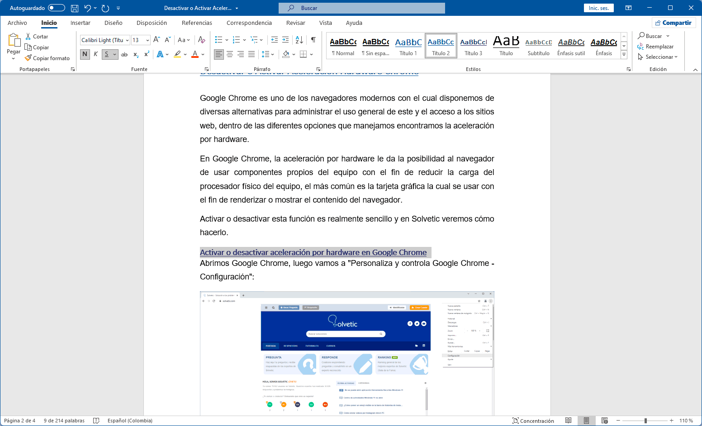Adjust the zoom slider handle
The width and height of the screenshot is (702, 426).
tap(645, 421)
